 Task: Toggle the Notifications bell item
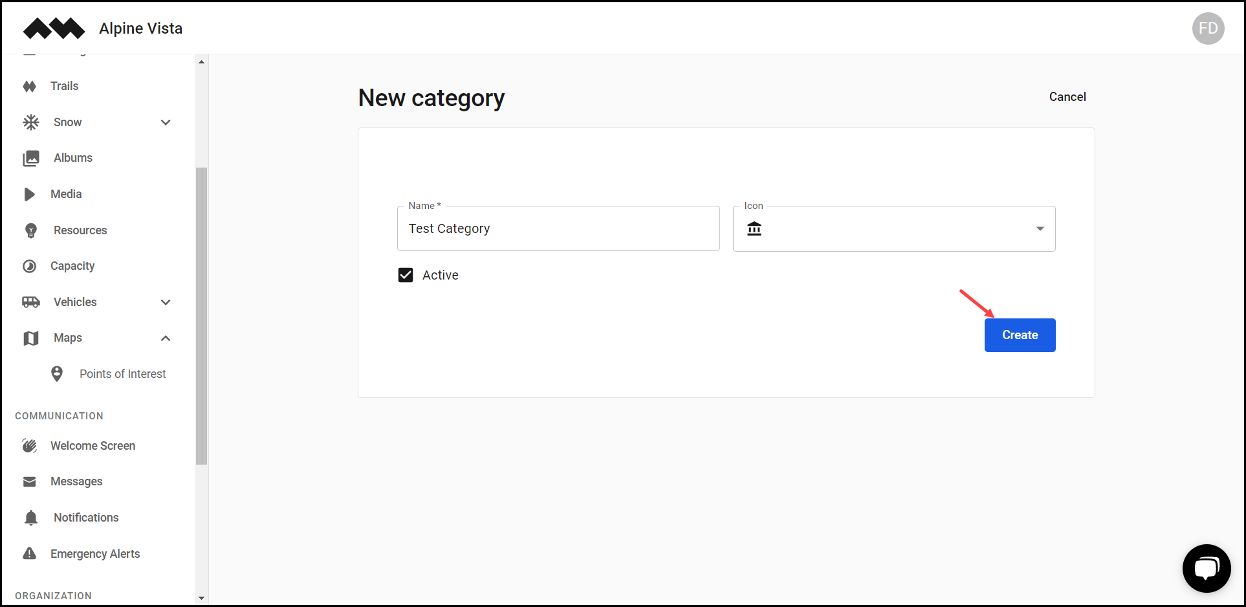tap(30, 517)
